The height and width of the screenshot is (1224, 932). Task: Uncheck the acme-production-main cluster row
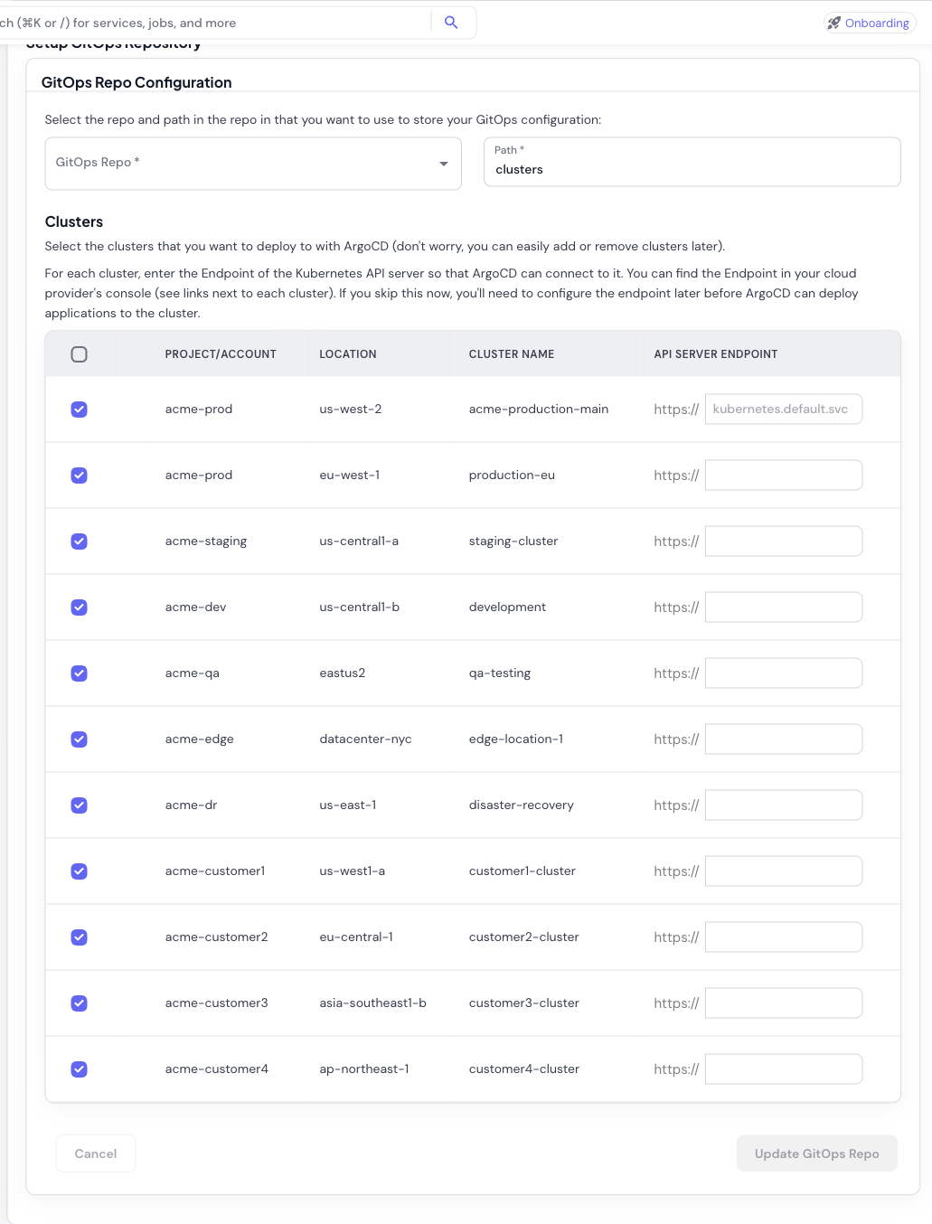[x=79, y=409]
